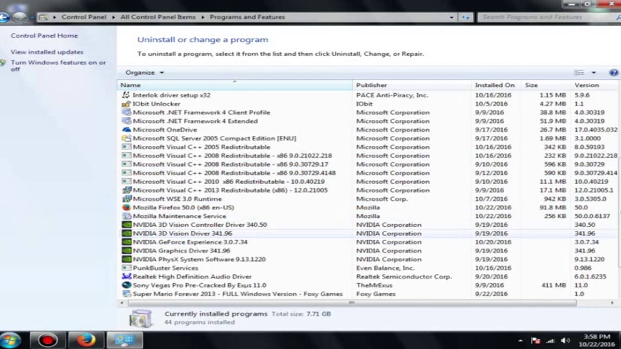Click the Microsoft .NET Framework 4 Client Profile icon
The image size is (621, 349).
[126, 112]
